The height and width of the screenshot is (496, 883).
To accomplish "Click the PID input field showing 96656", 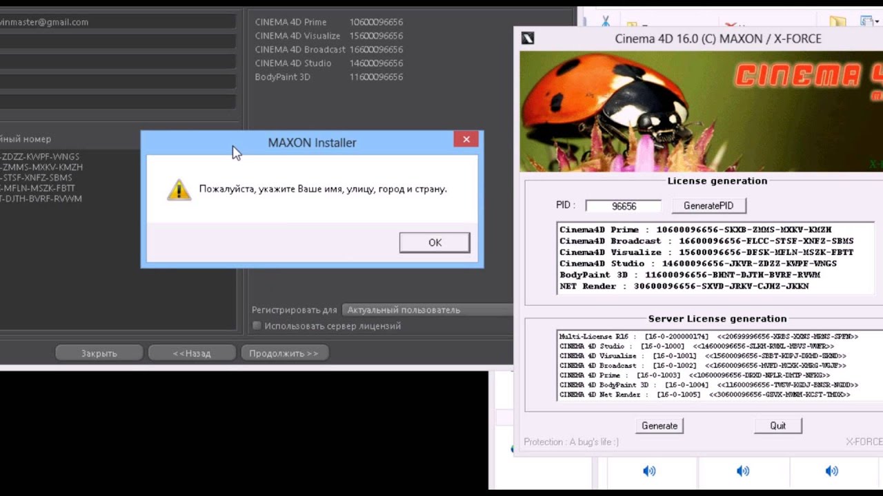I will [624, 206].
